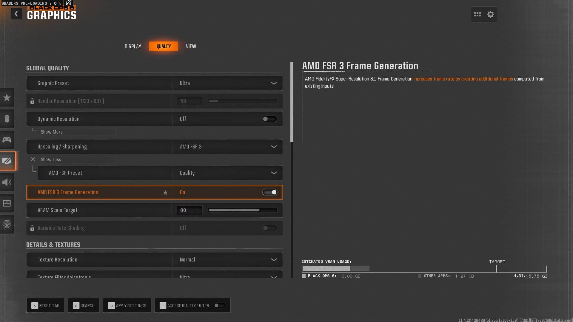
Task: Favorite AMD FSR 3 Frame Generation star
Action: tap(165, 193)
